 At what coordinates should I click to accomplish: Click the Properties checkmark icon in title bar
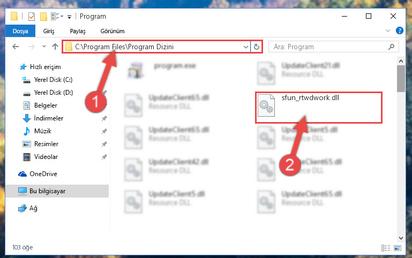click(32, 17)
